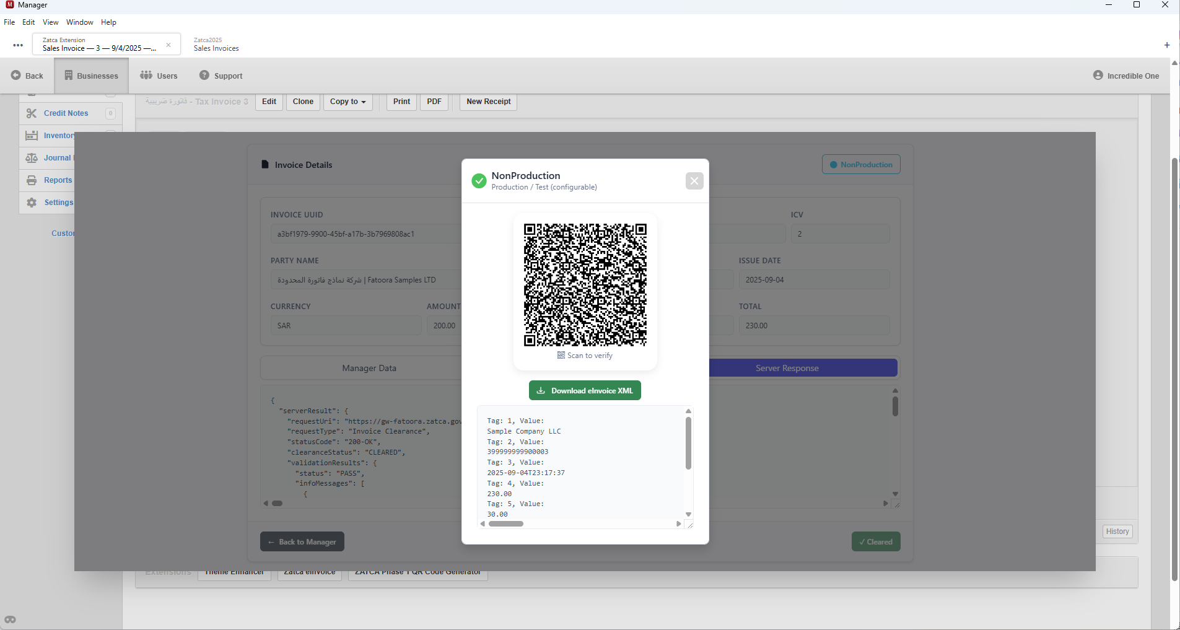The width and height of the screenshot is (1180, 630).
Task: Click the Currency field showing SAR
Action: click(x=346, y=326)
